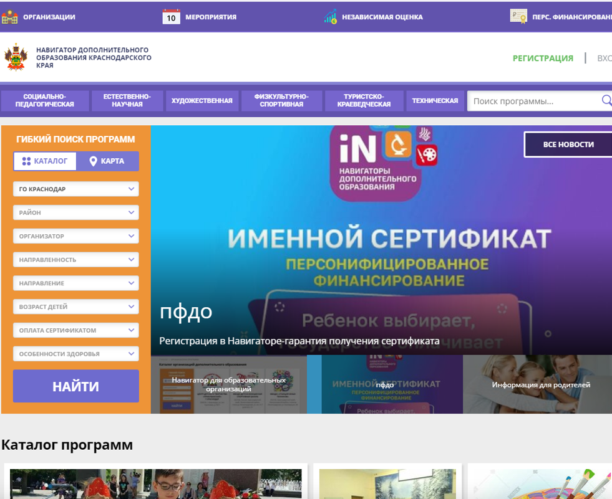
Task: Open the small пфдо news thumbnail
Action: [385, 384]
